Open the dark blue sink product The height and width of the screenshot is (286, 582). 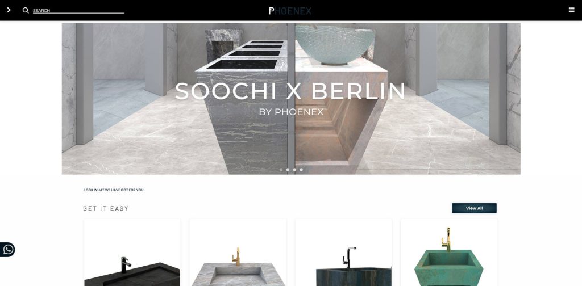[x=344, y=253]
